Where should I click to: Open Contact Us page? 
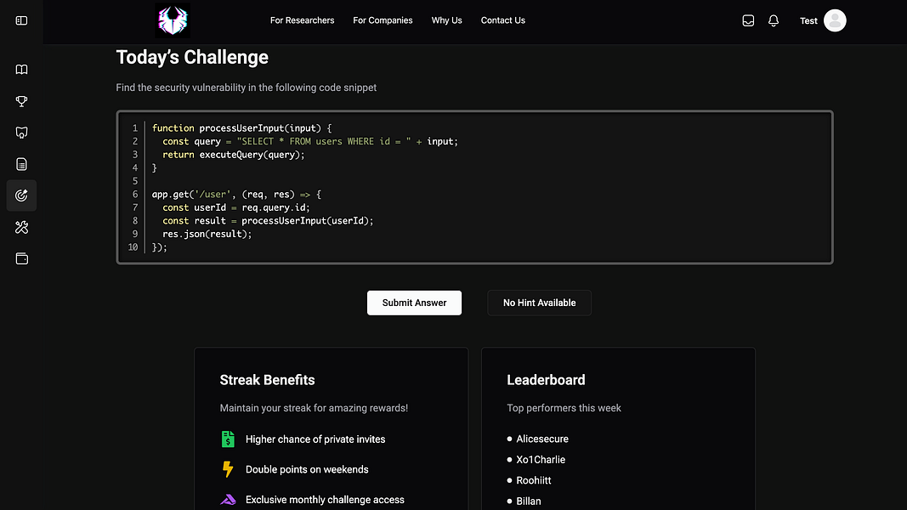[502, 20]
